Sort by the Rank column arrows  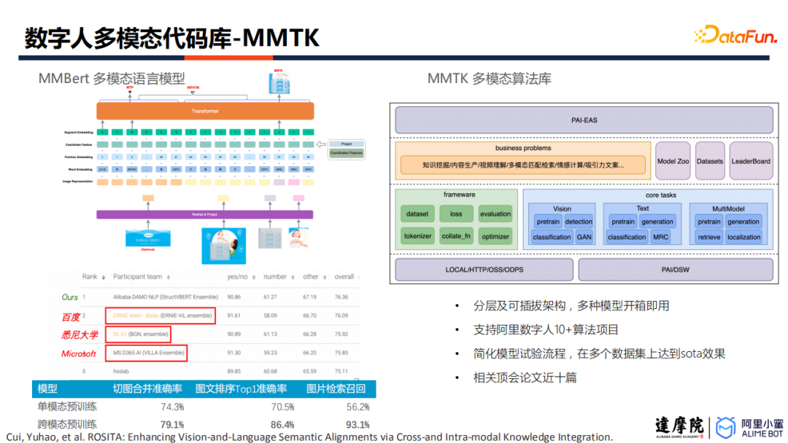pyautogui.click(x=104, y=278)
